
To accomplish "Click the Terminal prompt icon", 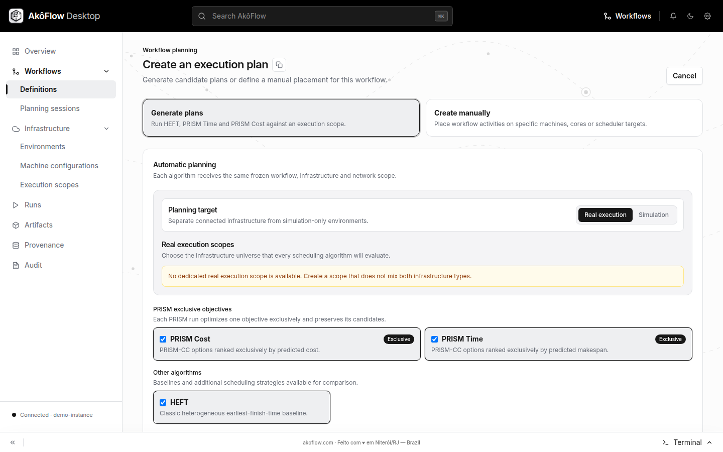I will 665,442.
